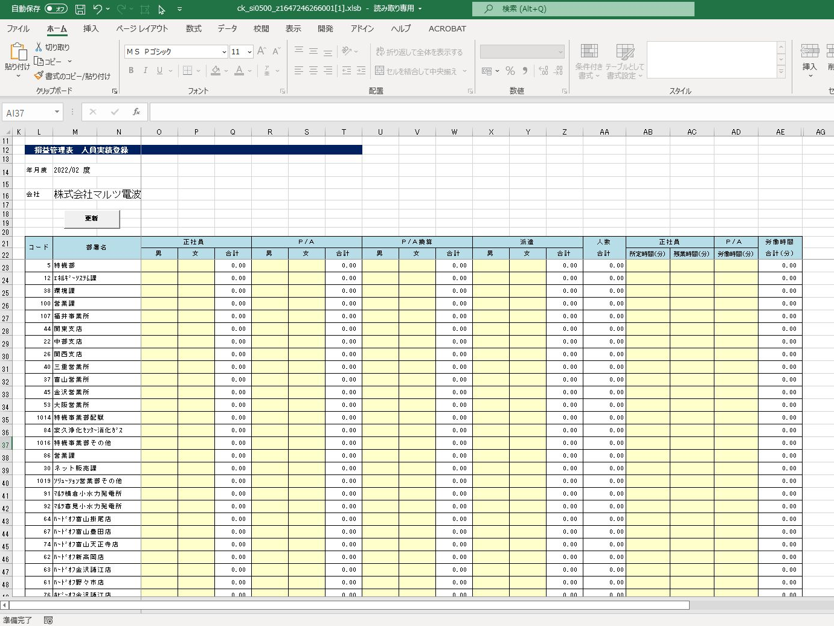
Task: Click the Redo arrow icon
Action: pyautogui.click(x=121, y=9)
